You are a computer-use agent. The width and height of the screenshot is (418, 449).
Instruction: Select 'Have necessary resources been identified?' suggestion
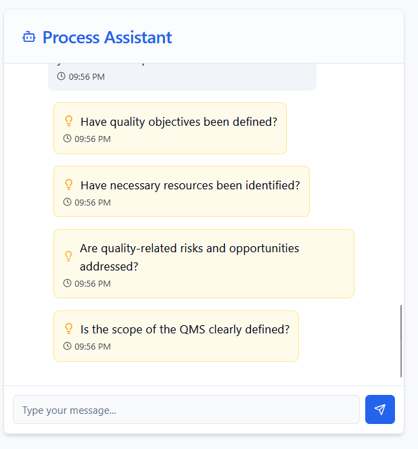pyautogui.click(x=182, y=191)
